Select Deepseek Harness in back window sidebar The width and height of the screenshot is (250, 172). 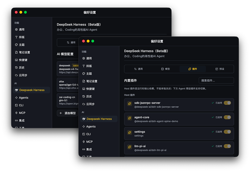32,90
